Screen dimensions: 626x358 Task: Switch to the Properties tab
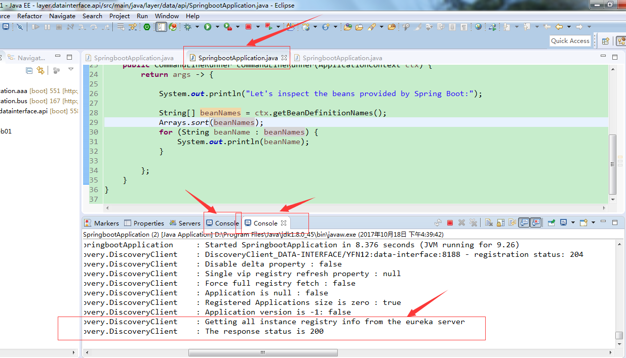pos(144,223)
